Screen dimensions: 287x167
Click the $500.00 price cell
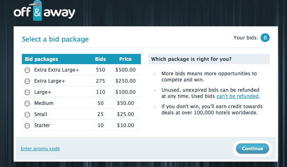coord(126,70)
